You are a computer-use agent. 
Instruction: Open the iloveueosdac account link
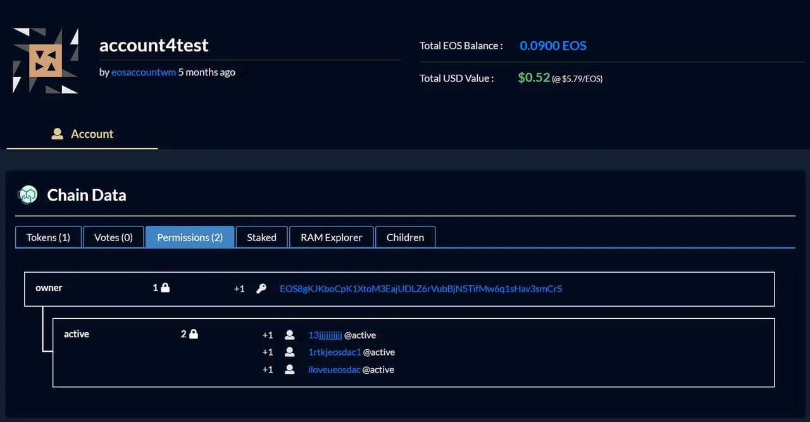[334, 369]
